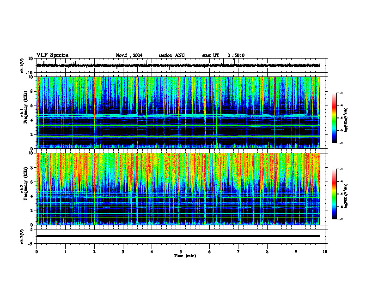
Task: Click inside the ch.2 spectrogram panel
Action: 178,189
